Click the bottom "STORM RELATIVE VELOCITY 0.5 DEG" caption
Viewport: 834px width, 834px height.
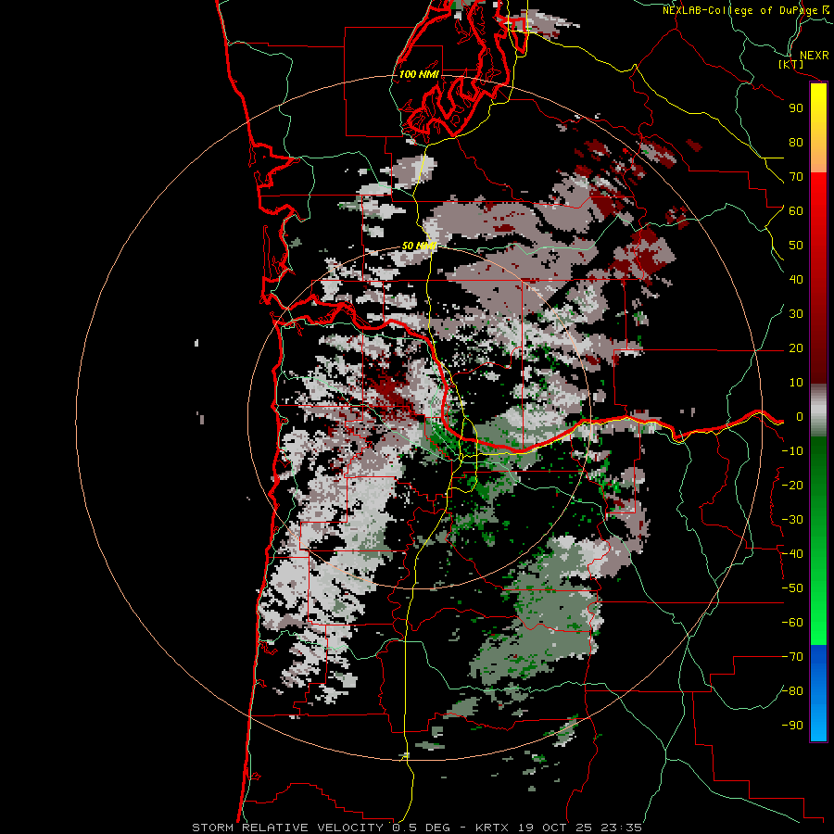[321, 828]
